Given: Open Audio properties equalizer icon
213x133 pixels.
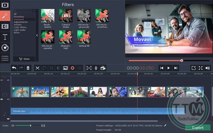Looking at the screenshot, I should pyautogui.click(x=79, y=68).
